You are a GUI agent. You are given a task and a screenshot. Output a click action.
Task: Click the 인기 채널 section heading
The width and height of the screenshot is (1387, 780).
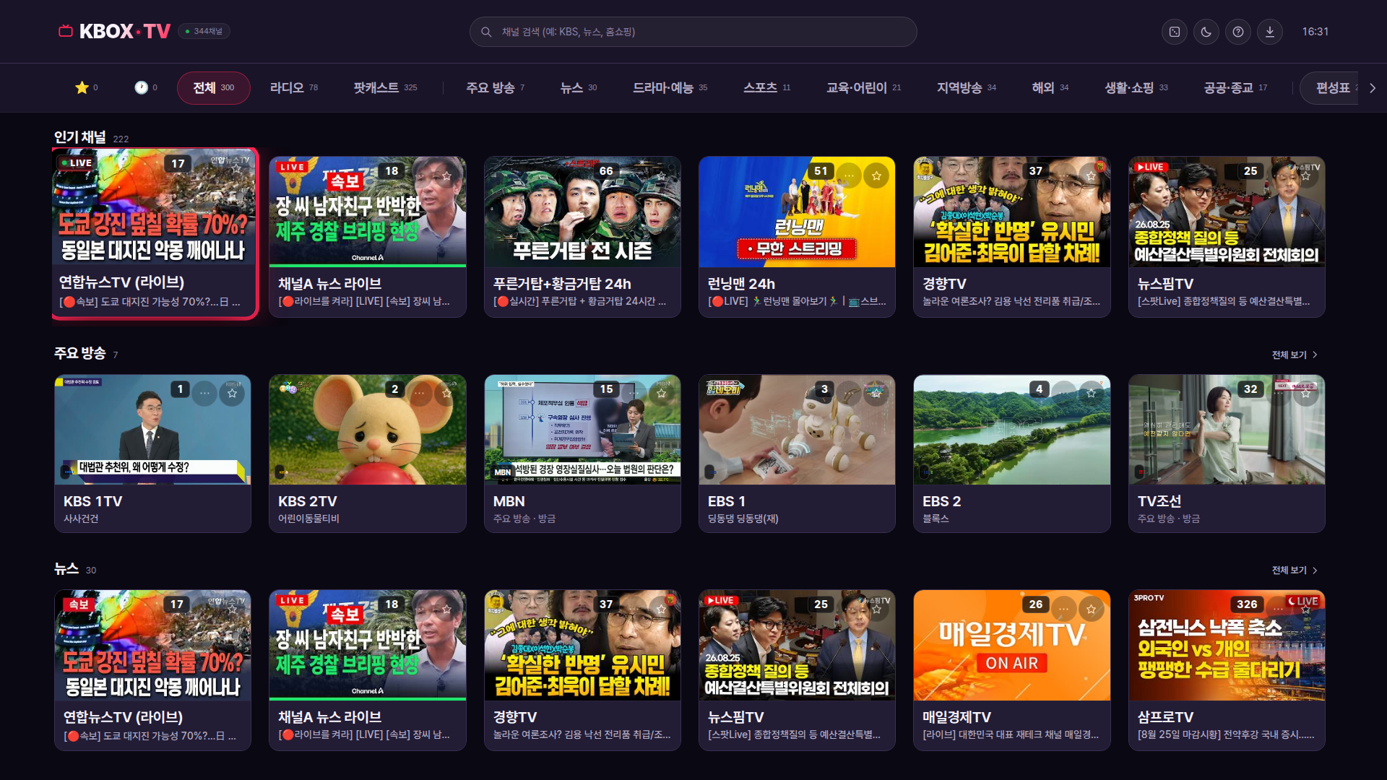[x=80, y=137]
